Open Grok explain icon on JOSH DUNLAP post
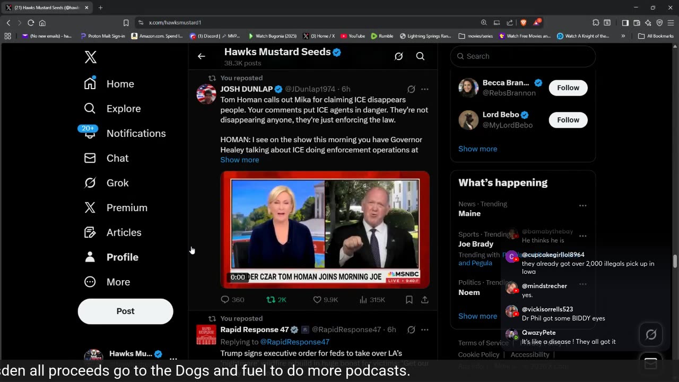679x382 pixels. point(411,89)
